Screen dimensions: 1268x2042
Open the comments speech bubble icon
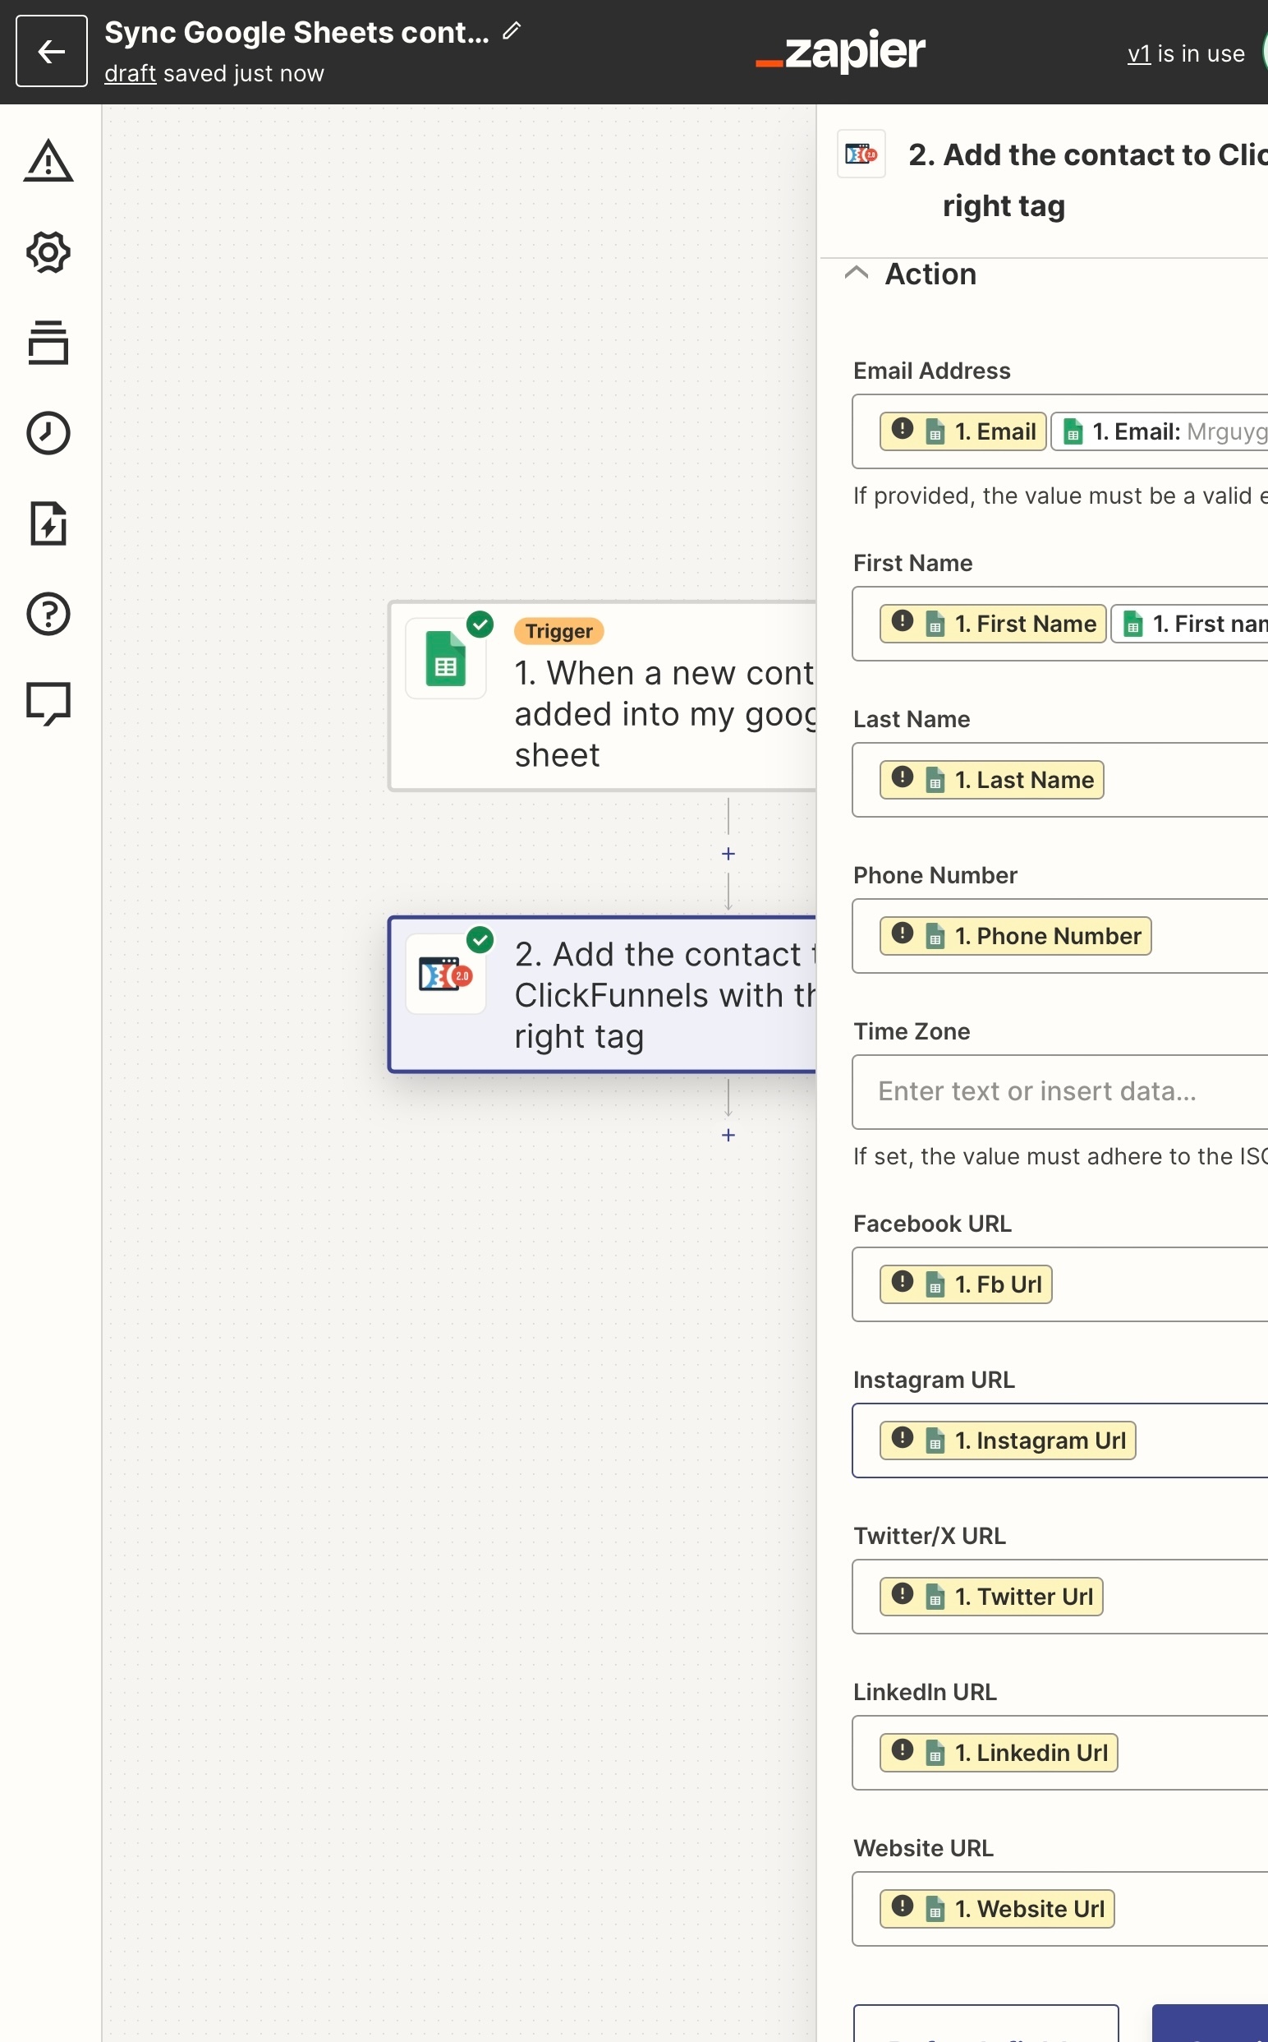[x=48, y=704]
